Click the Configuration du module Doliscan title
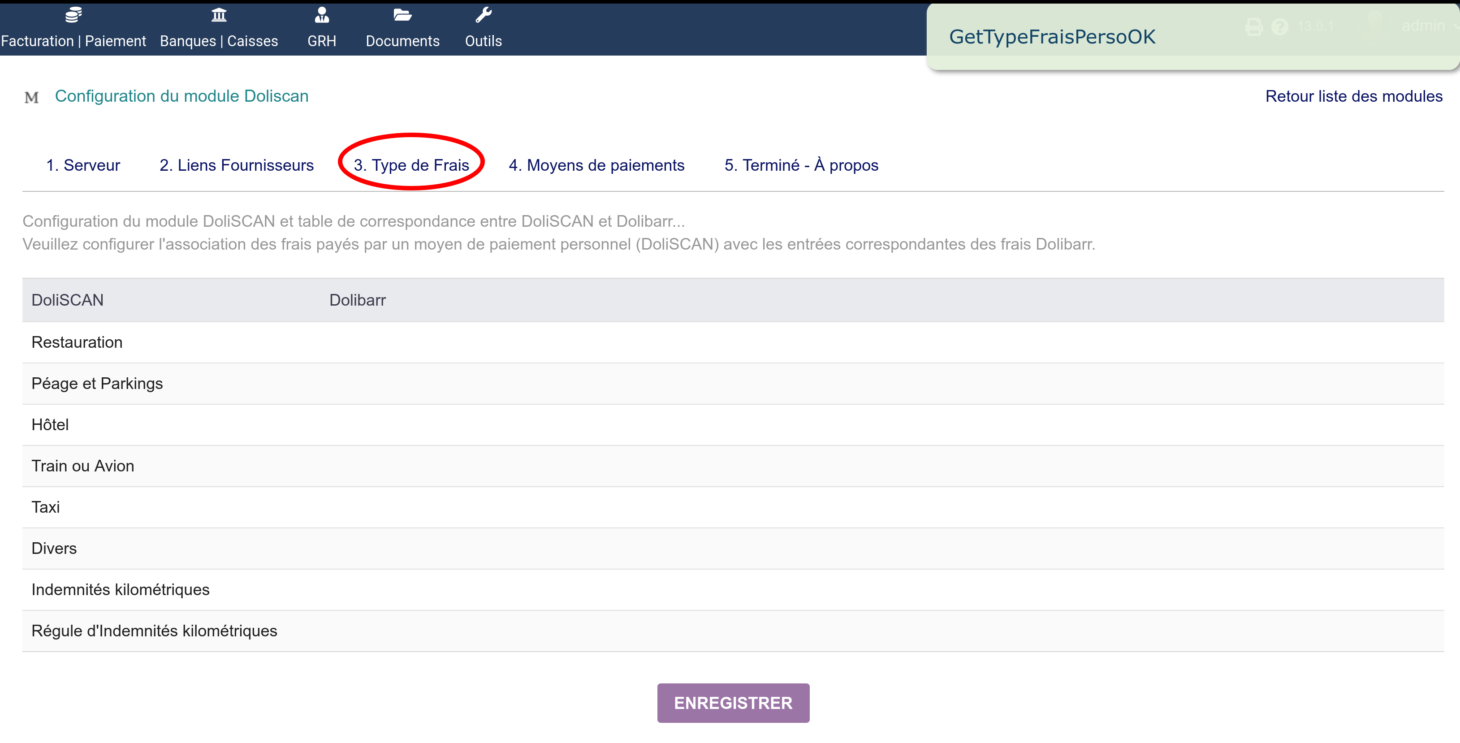The height and width of the screenshot is (743, 1460). (x=182, y=96)
